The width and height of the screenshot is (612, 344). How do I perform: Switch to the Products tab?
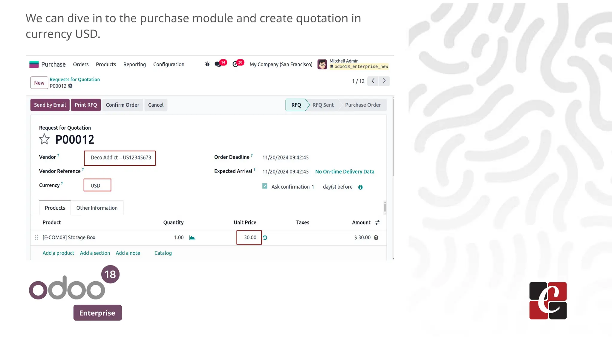click(x=55, y=208)
